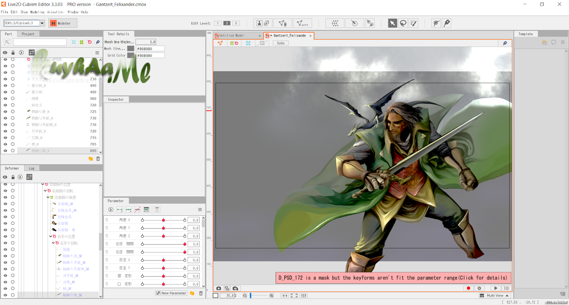Hide the 残像 part using its eye icon
The image size is (569, 305).
click(5, 98)
